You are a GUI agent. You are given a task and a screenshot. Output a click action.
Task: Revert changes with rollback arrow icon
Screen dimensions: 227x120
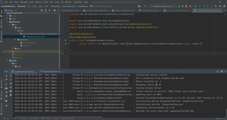click(x=215, y=6)
